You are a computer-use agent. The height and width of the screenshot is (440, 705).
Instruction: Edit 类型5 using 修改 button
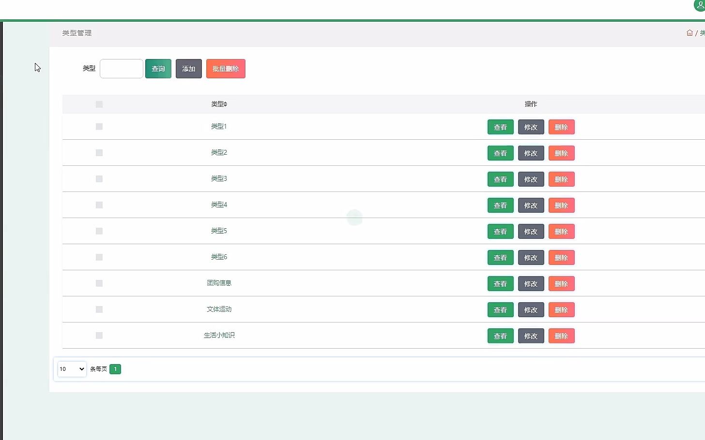(x=531, y=232)
